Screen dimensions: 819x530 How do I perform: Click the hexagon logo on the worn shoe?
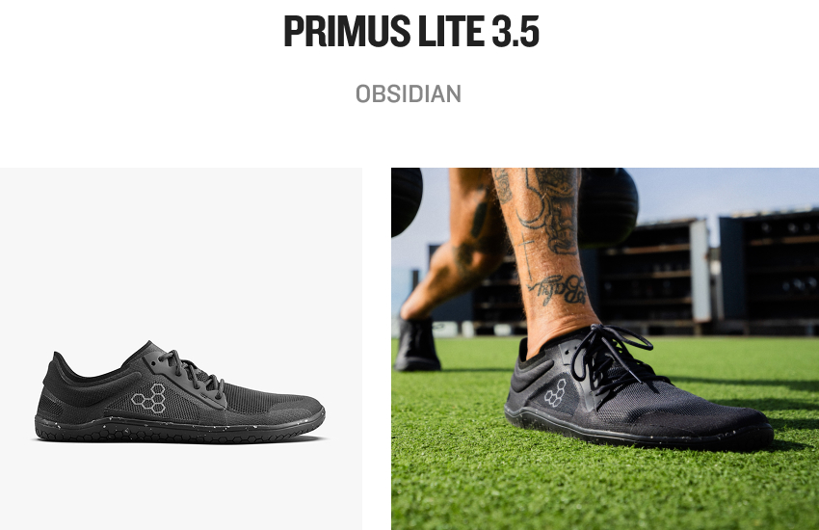pyautogui.click(x=555, y=393)
